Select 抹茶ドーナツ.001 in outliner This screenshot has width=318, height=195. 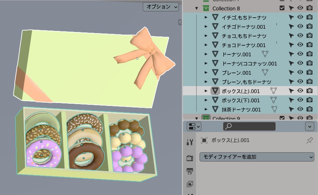(241, 110)
